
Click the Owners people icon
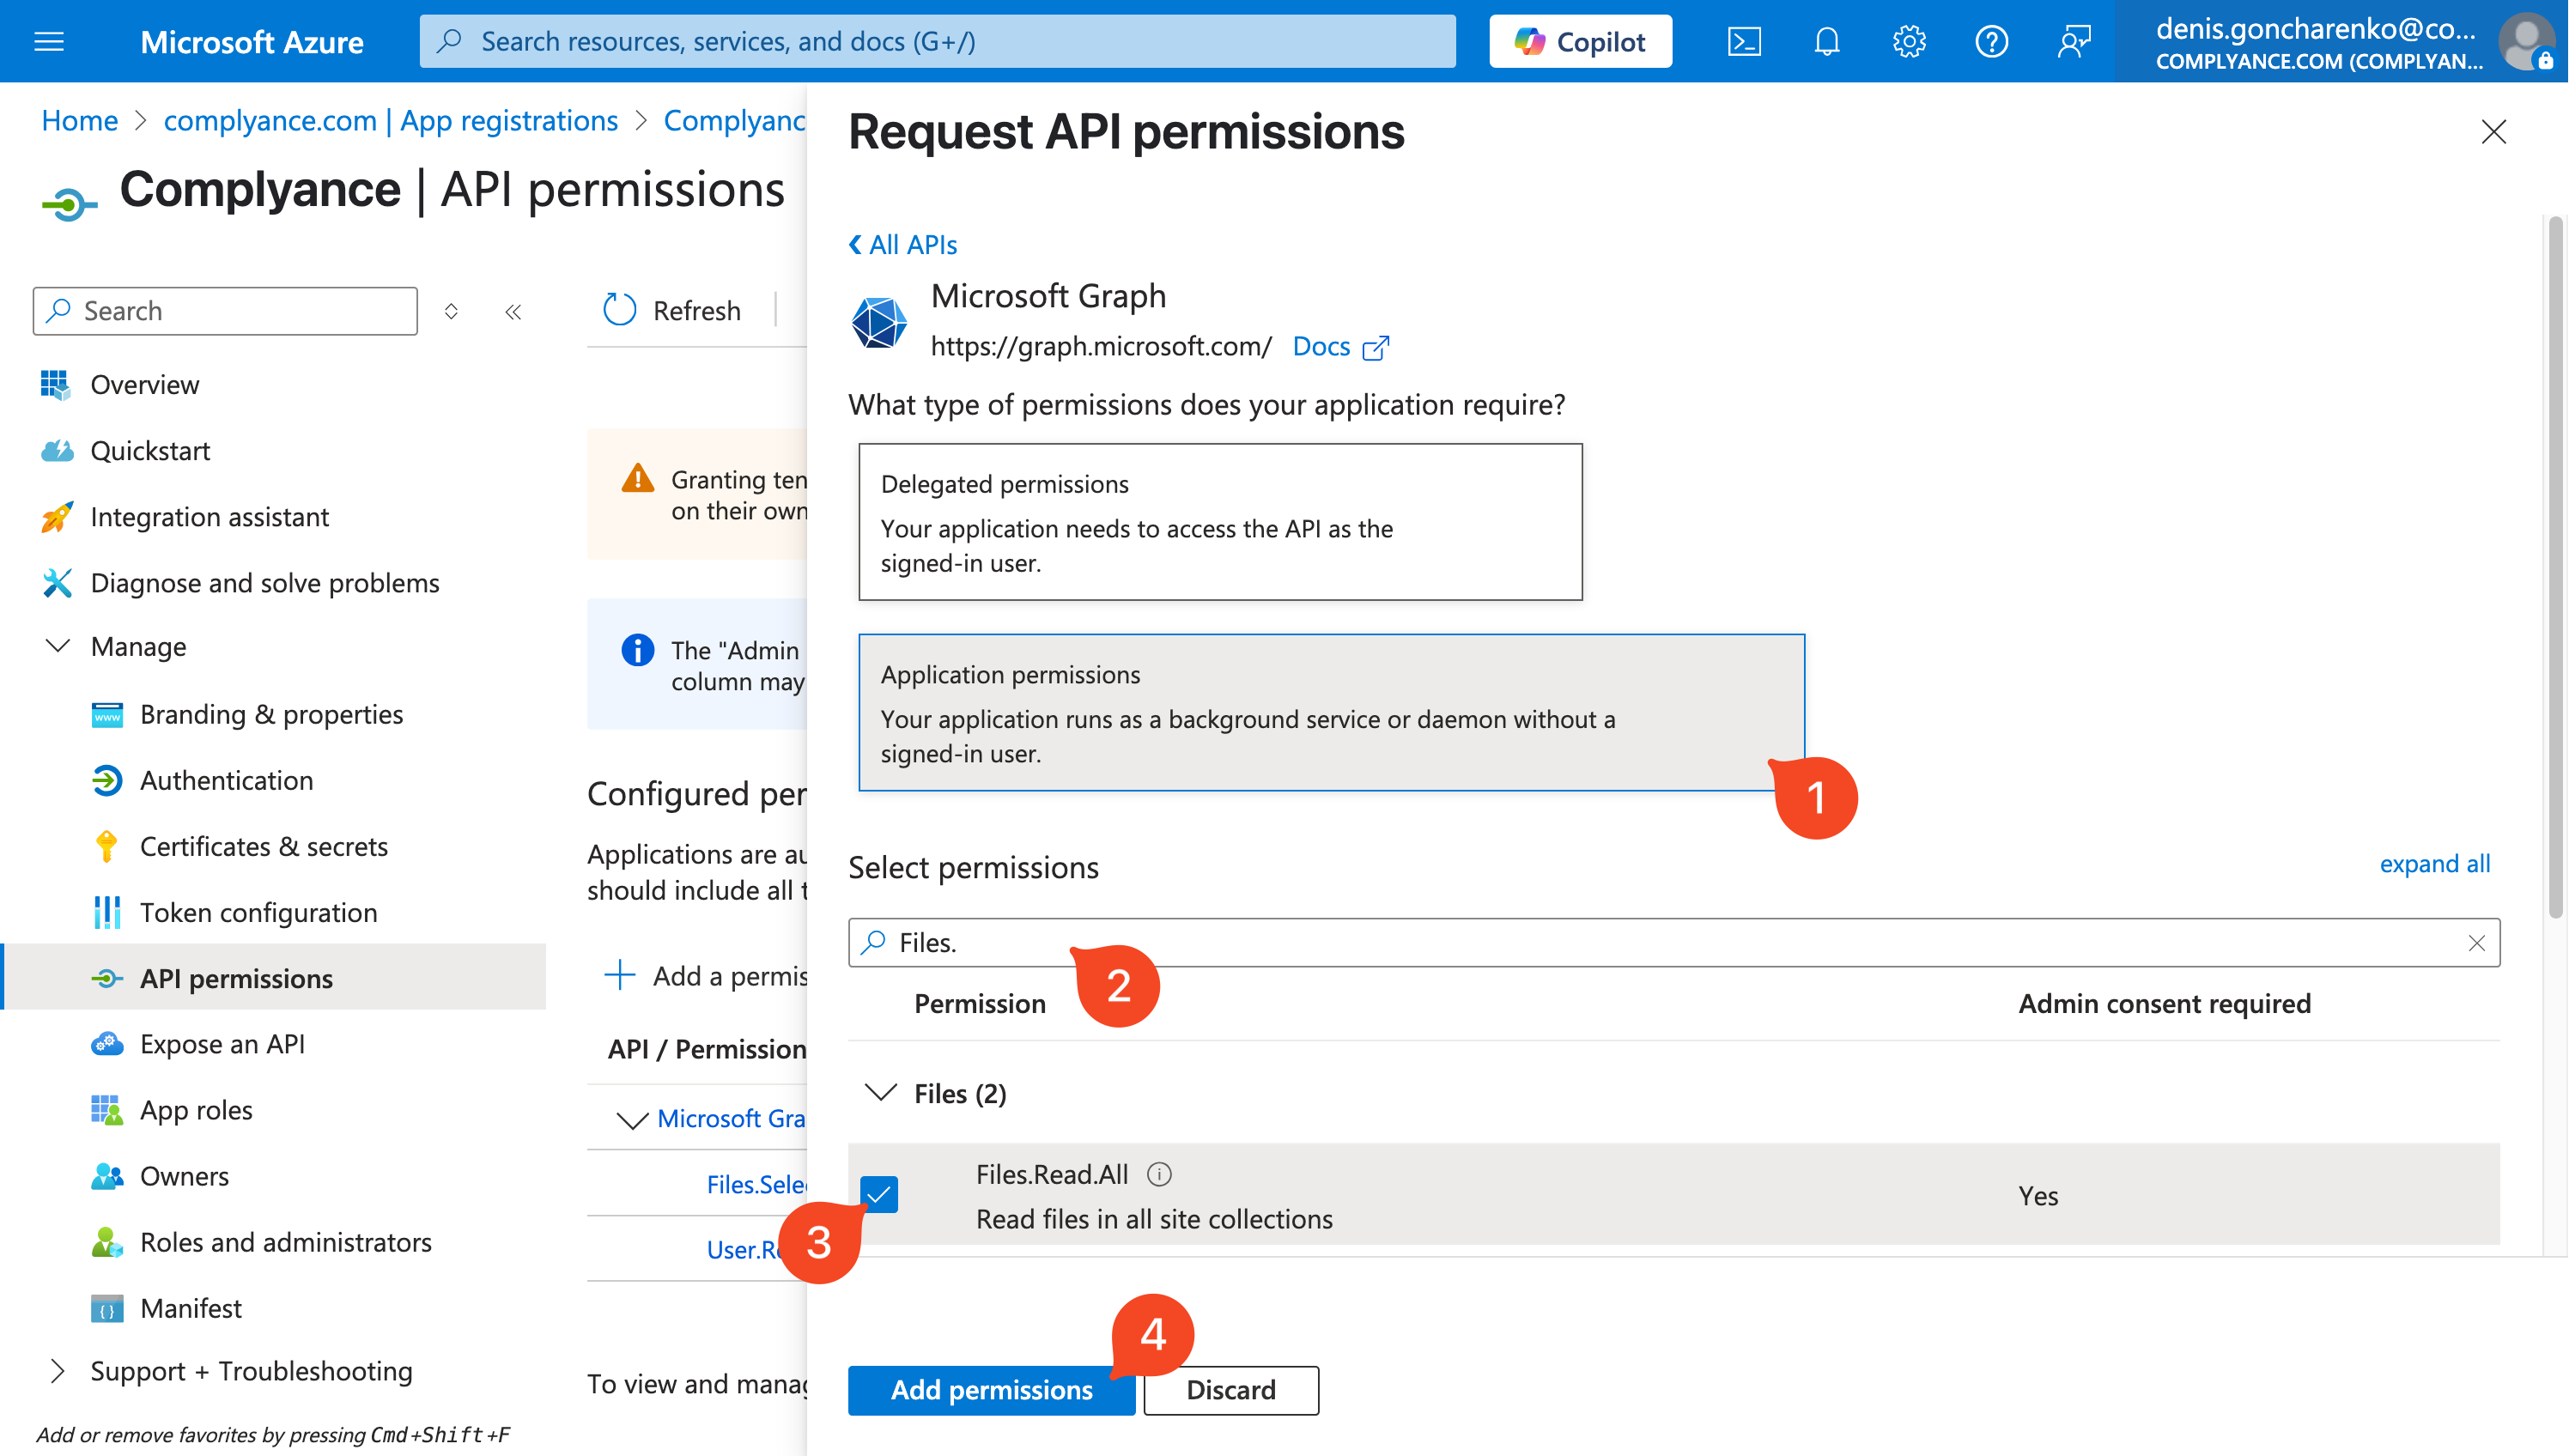pyautogui.click(x=107, y=1176)
